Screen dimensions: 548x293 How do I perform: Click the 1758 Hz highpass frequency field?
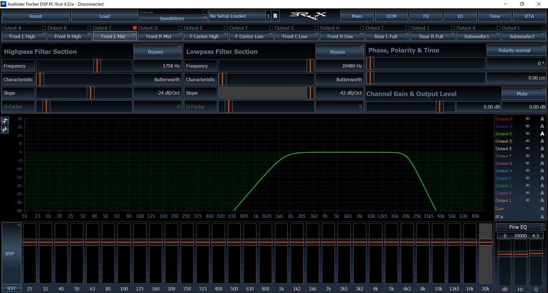(158, 66)
